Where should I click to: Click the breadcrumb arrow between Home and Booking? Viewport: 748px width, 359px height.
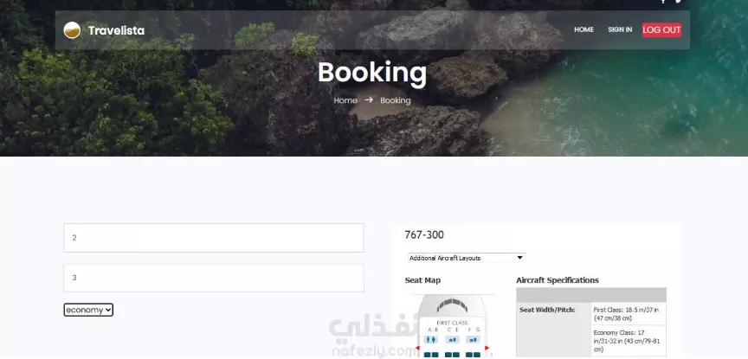pyautogui.click(x=369, y=100)
